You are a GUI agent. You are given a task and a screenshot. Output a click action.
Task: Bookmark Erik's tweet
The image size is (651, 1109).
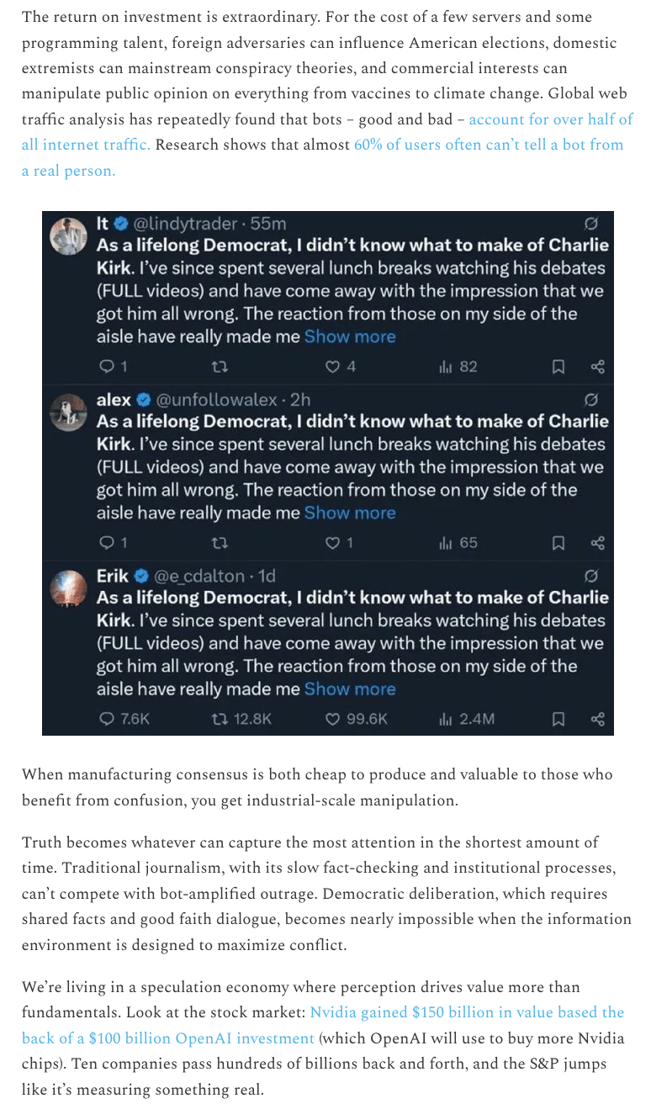tap(558, 719)
